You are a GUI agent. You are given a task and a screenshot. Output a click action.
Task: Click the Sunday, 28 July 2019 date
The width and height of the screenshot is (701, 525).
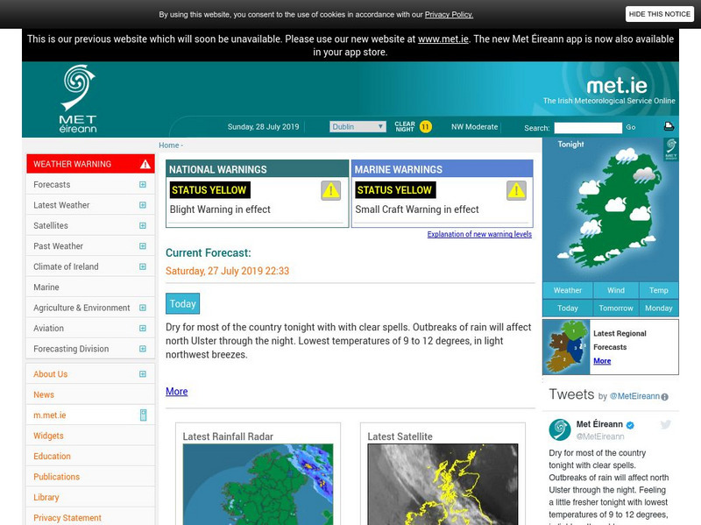264,127
